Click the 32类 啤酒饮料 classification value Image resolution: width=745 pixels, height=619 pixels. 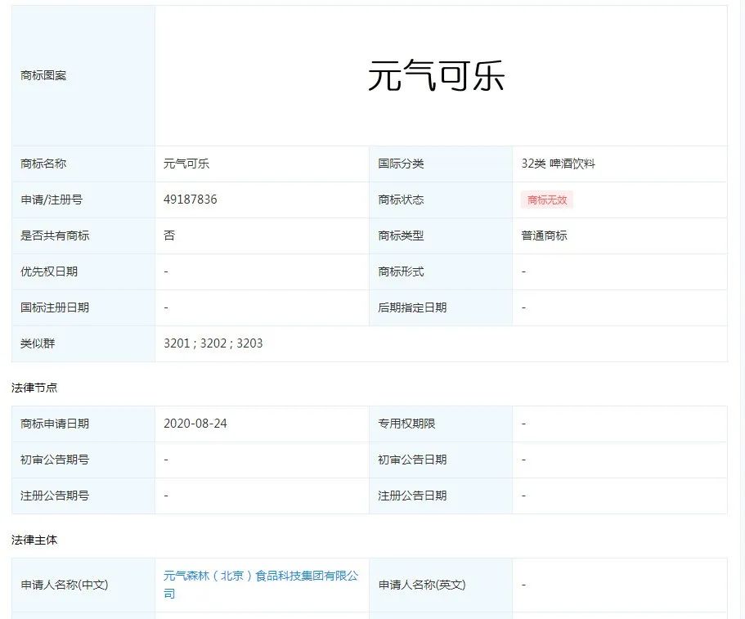click(x=558, y=164)
